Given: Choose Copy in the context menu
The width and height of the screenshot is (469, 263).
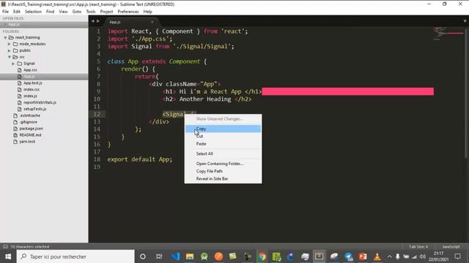Looking at the screenshot, I should 223,129.
